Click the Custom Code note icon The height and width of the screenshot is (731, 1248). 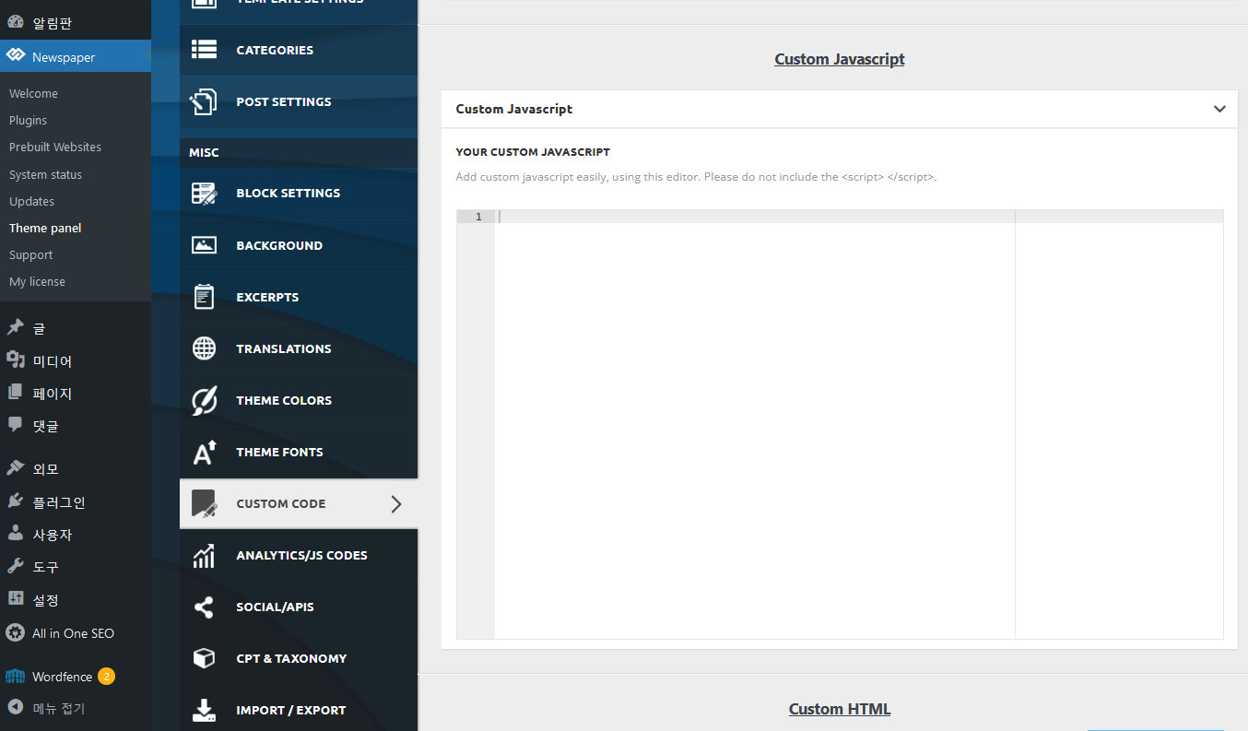204,503
